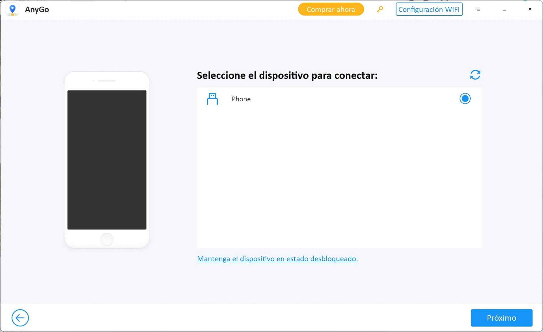Screen dimensions: 543x332
Task: Refresh the device list
Action: (475, 75)
